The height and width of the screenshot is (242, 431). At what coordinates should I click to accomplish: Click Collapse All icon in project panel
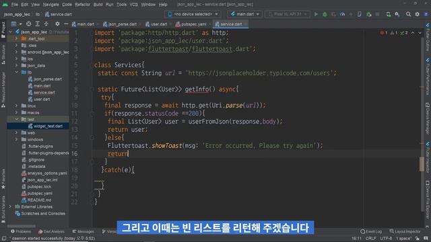tap(46, 24)
